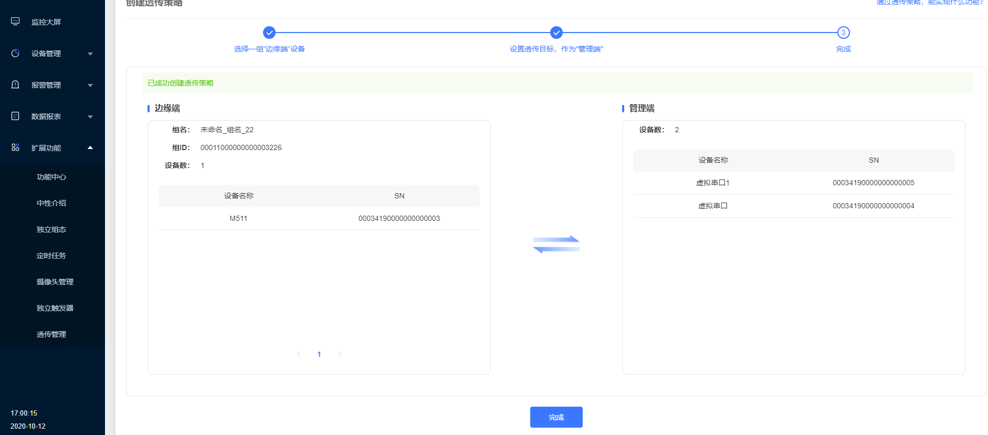
Task: Click the bidirectional transfer arrows icon
Action: coord(556,245)
